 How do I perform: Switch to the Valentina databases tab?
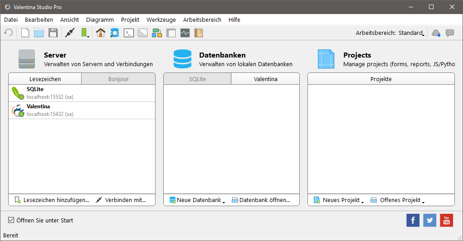click(x=265, y=79)
